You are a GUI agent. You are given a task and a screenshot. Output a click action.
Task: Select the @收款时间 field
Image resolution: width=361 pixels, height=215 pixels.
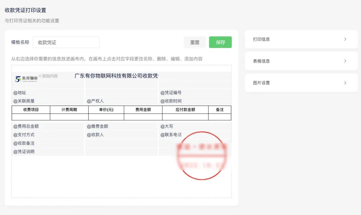click(171, 101)
